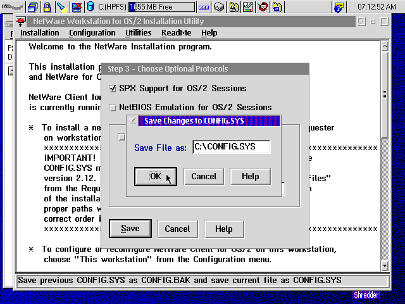Open the Configuration menu
The image size is (405, 304).
92,33
